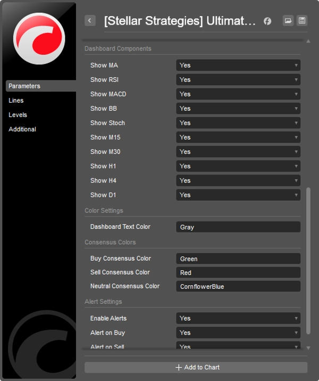This screenshot has height=381, width=319.
Task: Switch to the Levels tab
Action: click(18, 115)
